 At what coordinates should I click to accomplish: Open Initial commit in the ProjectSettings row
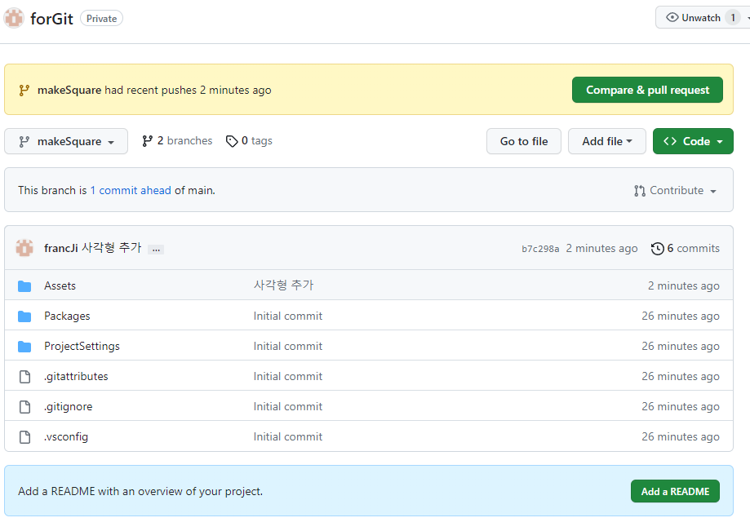click(288, 346)
